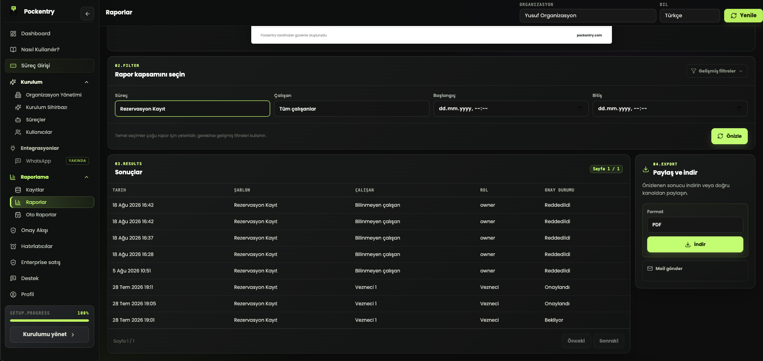Open the Çalışan dropdown Tüm çalışanlar
Screen dimensions: 763x361
[x=351, y=109]
